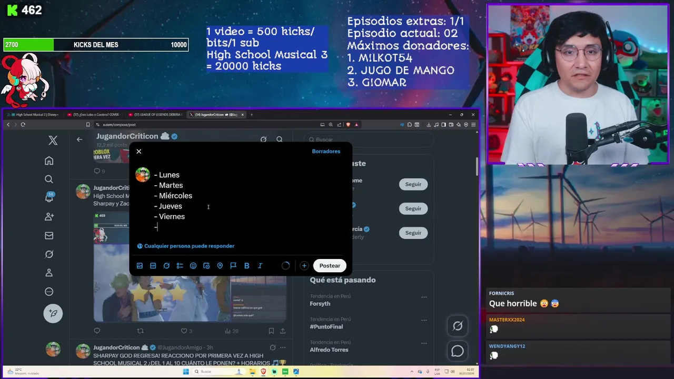Click Grok icon in profile header
Viewport: 674px width, 379px height.
(263, 139)
